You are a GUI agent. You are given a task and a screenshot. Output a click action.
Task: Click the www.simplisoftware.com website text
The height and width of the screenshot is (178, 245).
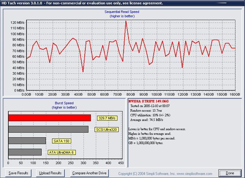click(194, 174)
